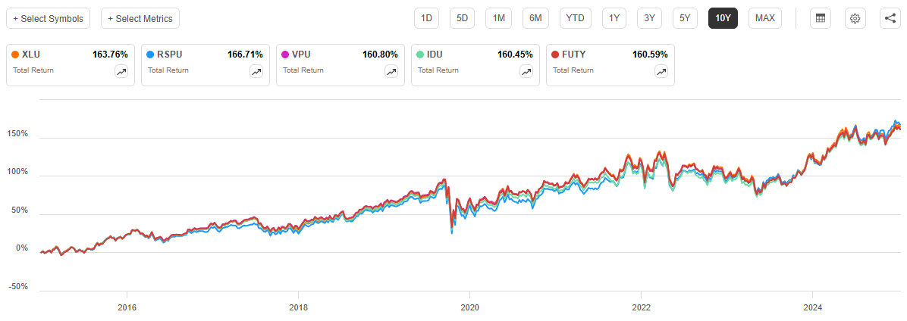Open the Select Metrics button
907x321 pixels.
pyautogui.click(x=140, y=18)
